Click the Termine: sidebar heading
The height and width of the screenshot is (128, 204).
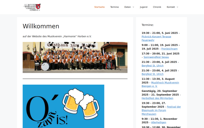148,25
